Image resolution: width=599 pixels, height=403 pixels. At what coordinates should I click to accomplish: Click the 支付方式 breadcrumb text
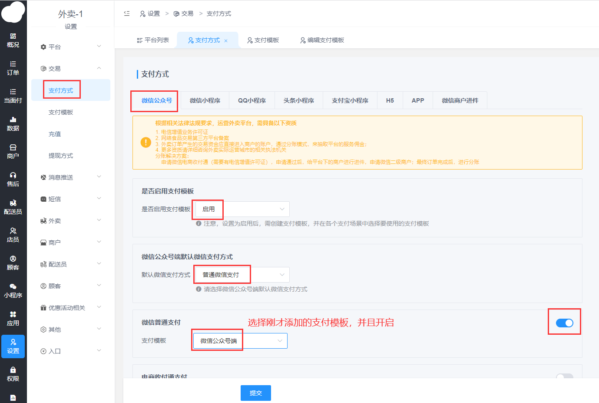pyautogui.click(x=219, y=13)
